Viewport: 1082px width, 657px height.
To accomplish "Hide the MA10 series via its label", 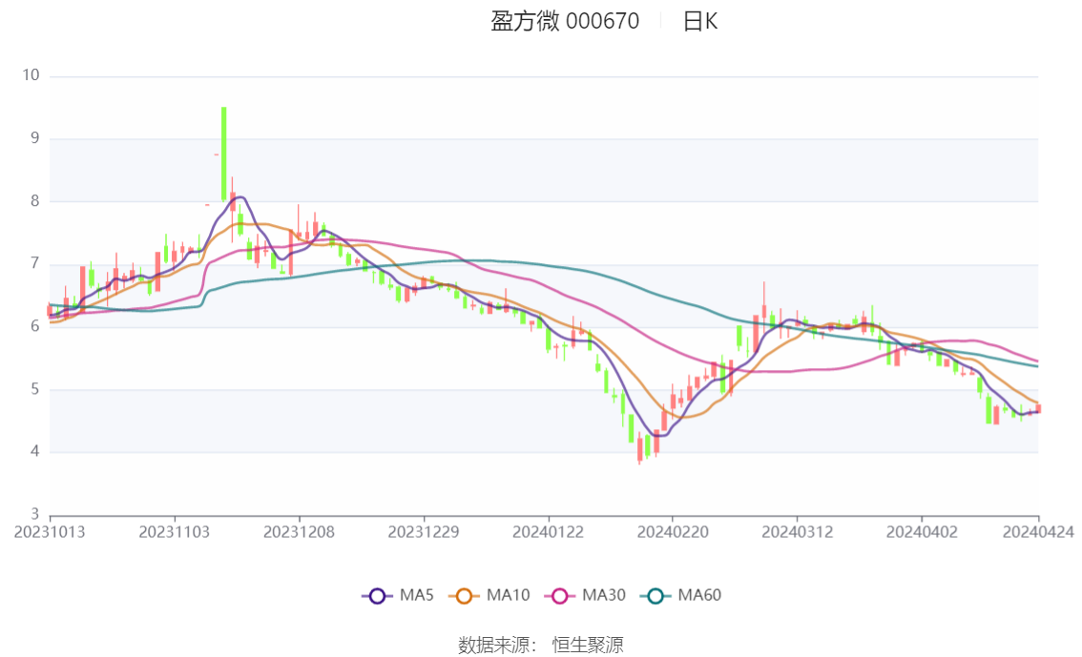I will point(508,595).
